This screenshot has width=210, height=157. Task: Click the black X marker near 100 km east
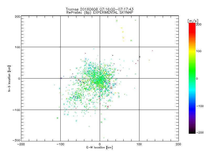[140, 57]
